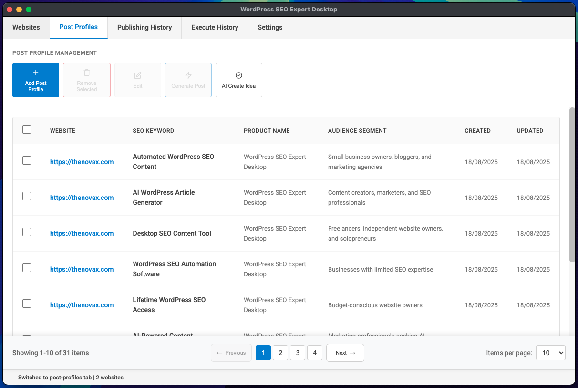Open thenovax.com link in Lifetime WordPress SEO row

coord(82,305)
